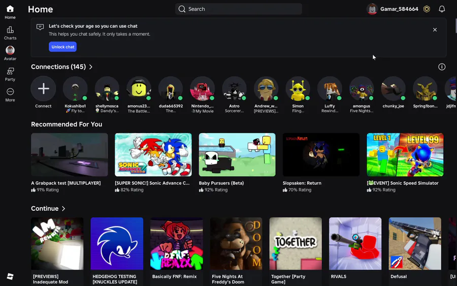
Task: Expand the Connections (145) chevron
Action: [x=91, y=67]
